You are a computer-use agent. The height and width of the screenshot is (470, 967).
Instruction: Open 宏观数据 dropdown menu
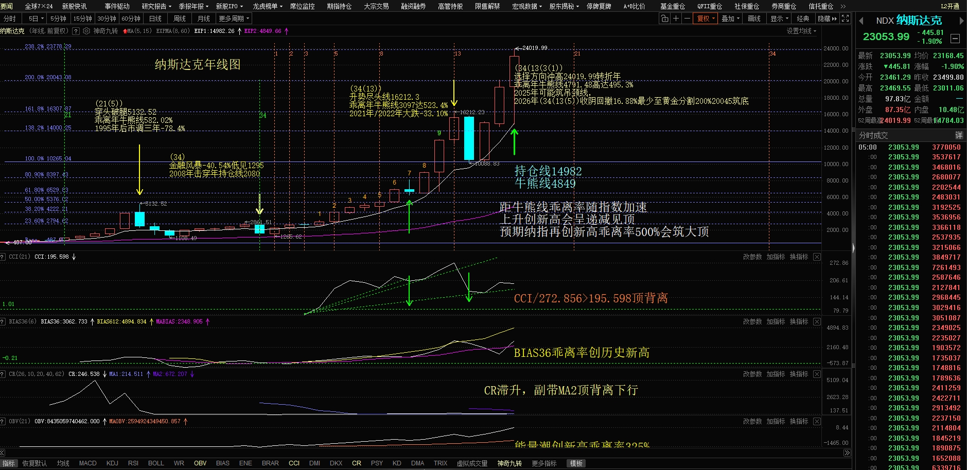[527, 6]
